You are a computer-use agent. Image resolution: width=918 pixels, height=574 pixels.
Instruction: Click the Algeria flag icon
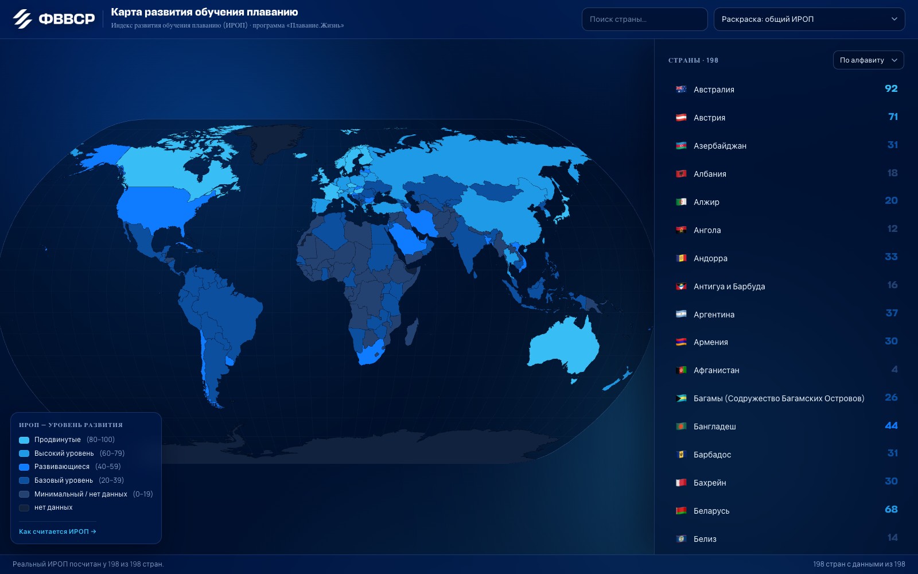(x=681, y=201)
